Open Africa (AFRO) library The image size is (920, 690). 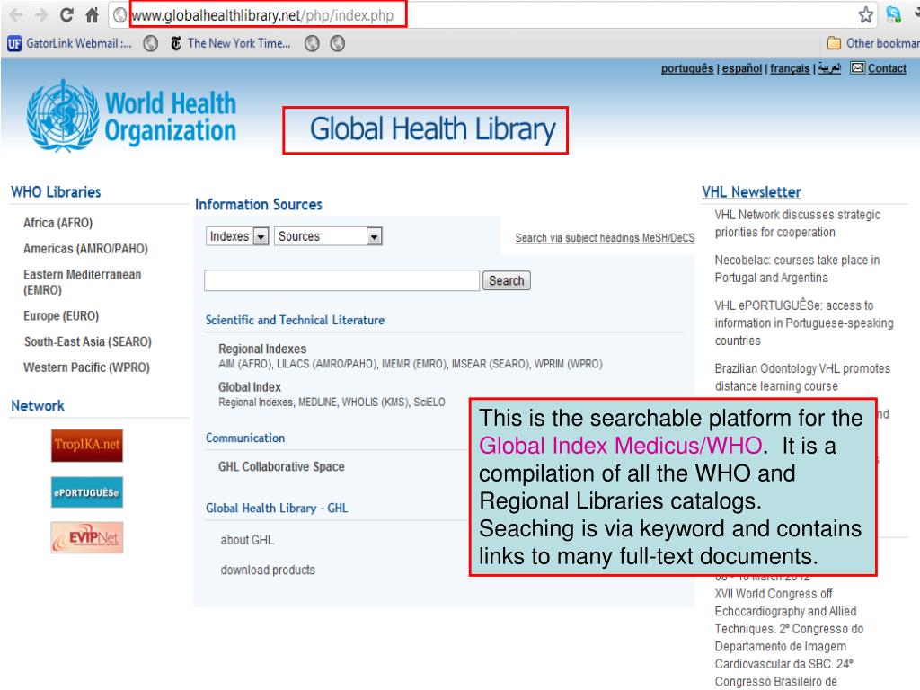pyautogui.click(x=58, y=223)
